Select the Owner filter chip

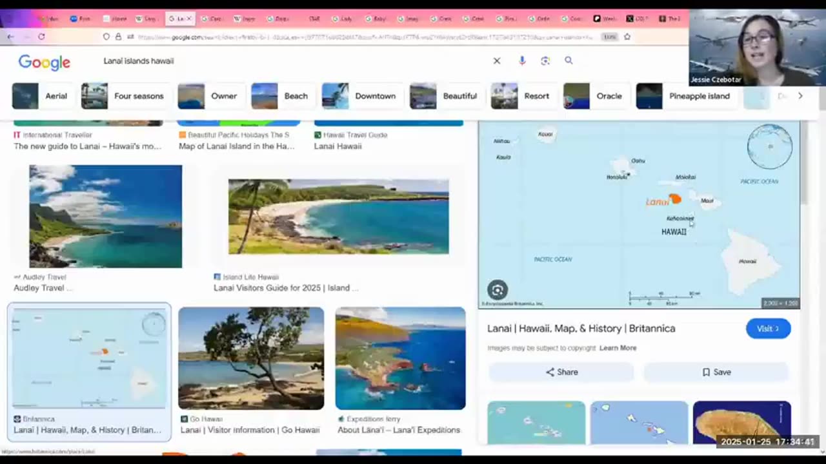point(211,96)
